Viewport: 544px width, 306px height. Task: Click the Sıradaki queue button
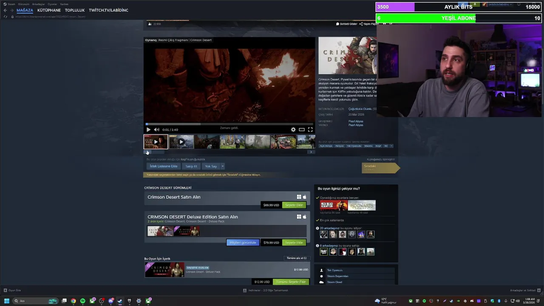380,168
